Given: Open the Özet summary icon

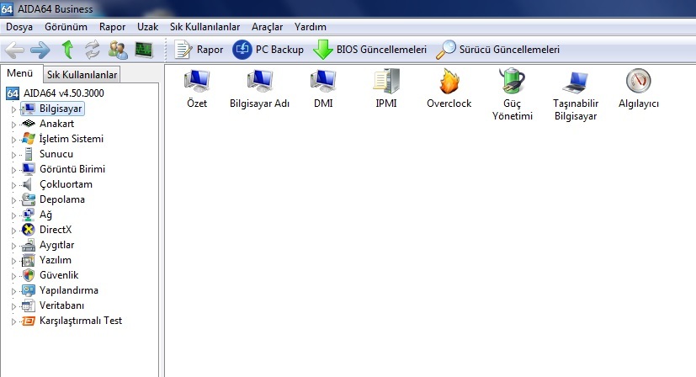Looking at the screenshot, I should [197, 88].
